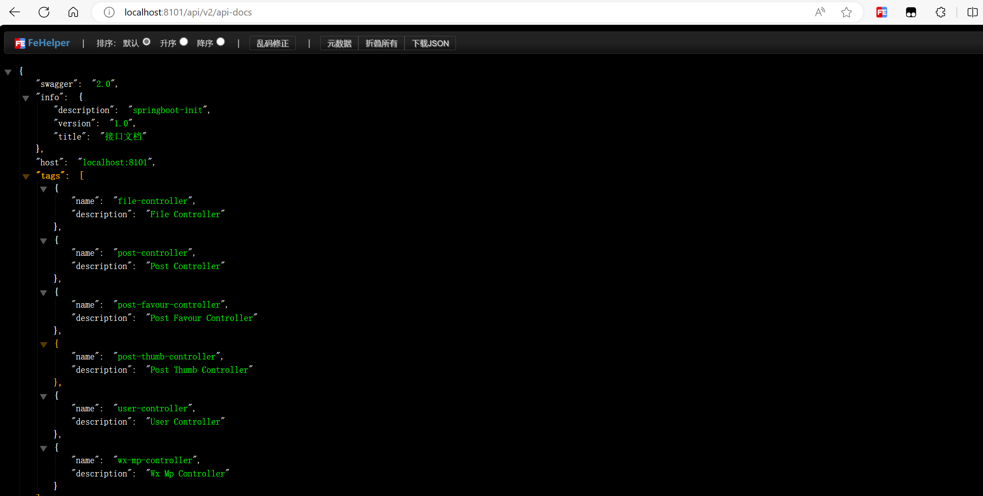Click 折叠所有 to fold all nodes
Screen dimensions: 983x496
point(381,43)
